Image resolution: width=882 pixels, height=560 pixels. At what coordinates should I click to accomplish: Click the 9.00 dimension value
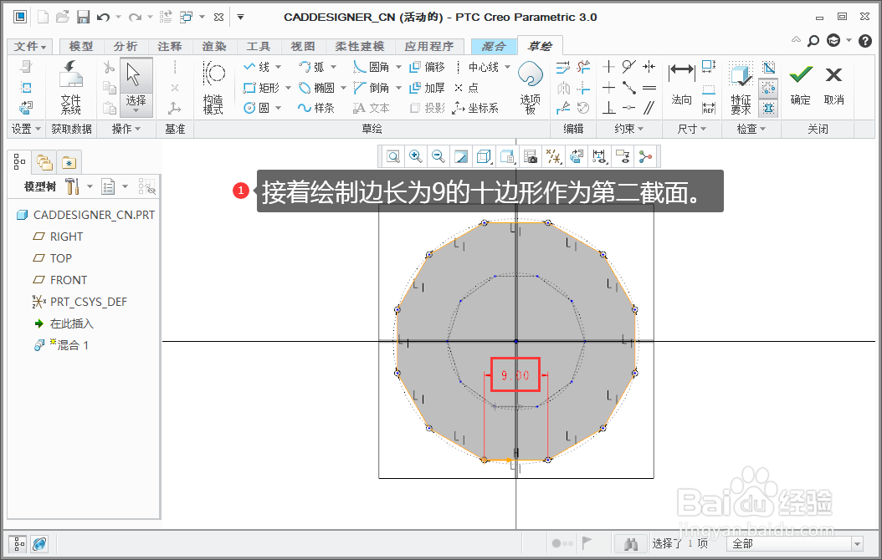tap(515, 374)
